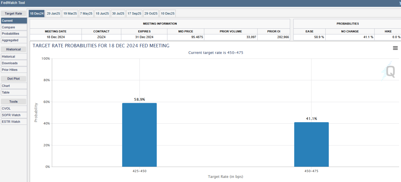The height and width of the screenshot is (182, 401).
Task: Open the Dot Plot Table
Action: coord(14,92)
